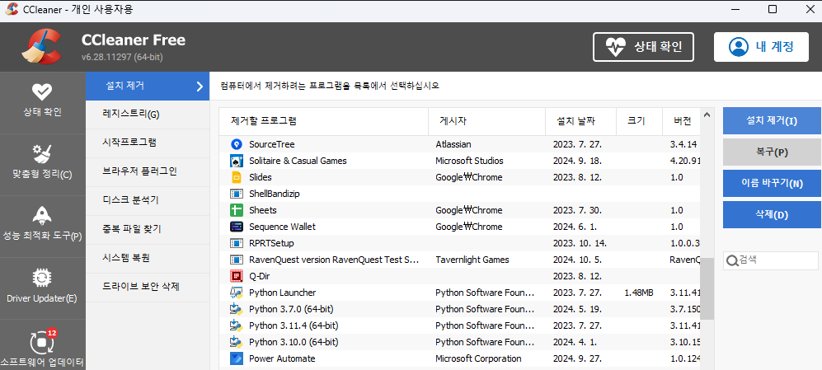822x370 pixels.
Task: Sort by 게시자 column header
Action: click(x=487, y=121)
